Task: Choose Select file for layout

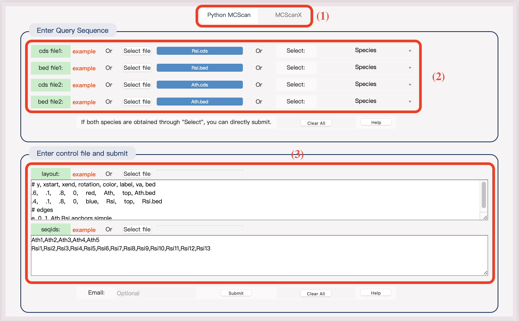Action: (137, 174)
